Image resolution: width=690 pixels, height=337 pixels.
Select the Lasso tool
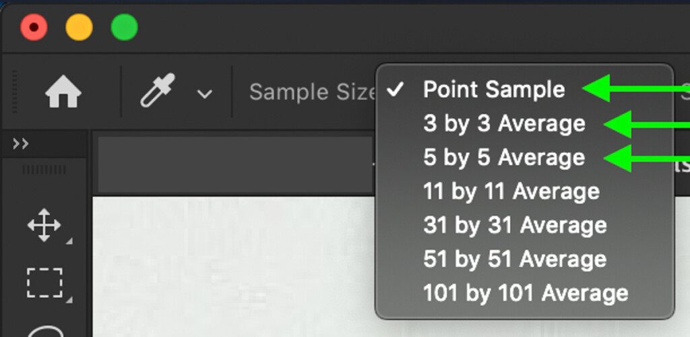[46, 330]
